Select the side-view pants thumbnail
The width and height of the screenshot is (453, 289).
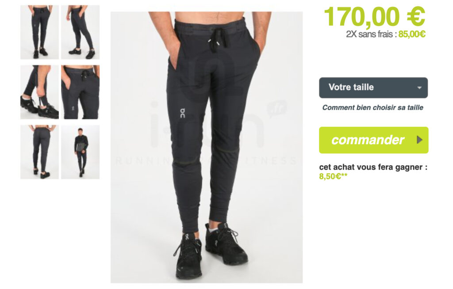(81, 32)
